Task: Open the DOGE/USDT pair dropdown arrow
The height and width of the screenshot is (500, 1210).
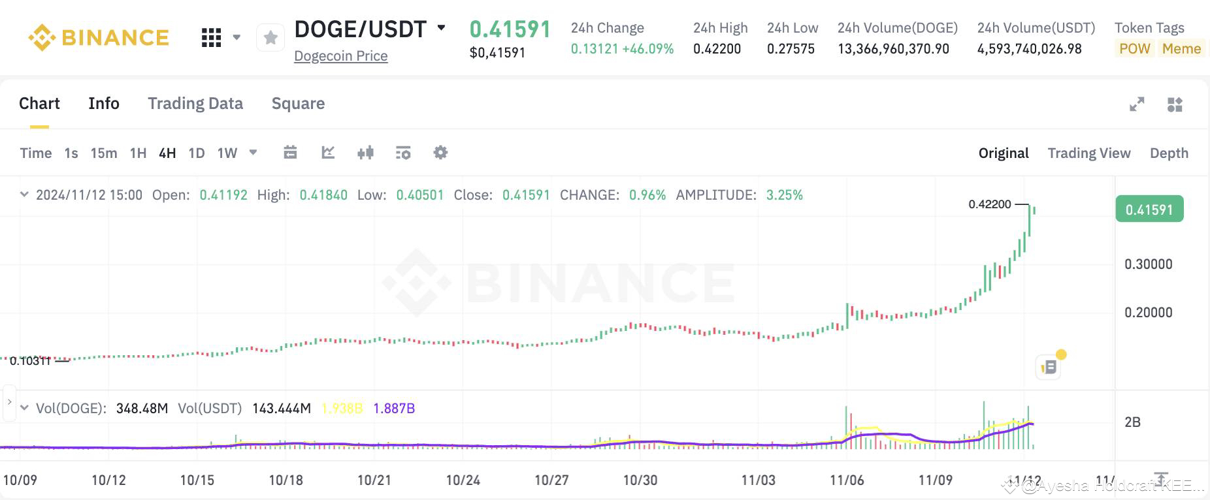Action: click(x=442, y=27)
